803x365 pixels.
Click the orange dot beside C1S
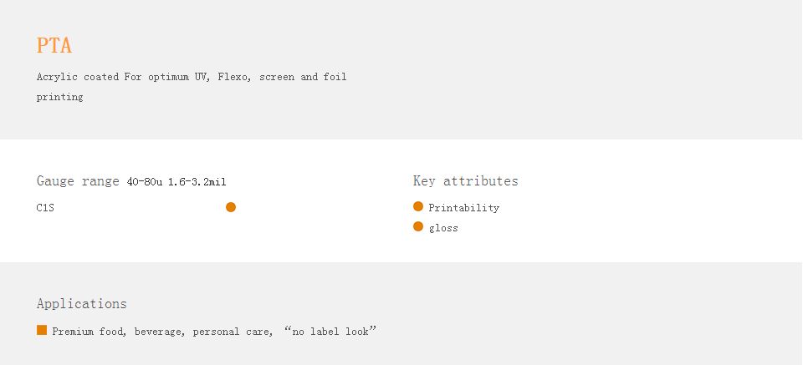click(x=231, y=207)
